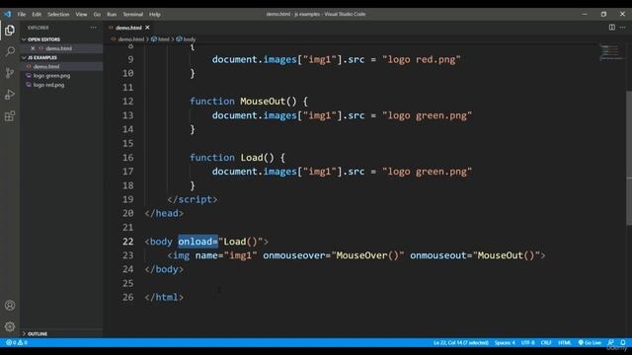Click the split editor right icon

pyautogui.click(x=612, y=28)
